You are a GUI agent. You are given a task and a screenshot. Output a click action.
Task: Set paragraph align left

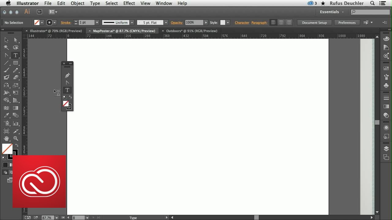[x=273, y=22]
